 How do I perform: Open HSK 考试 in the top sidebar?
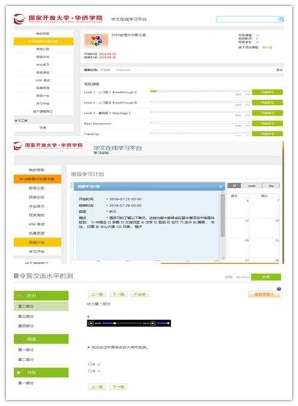(x=43, y=80)
